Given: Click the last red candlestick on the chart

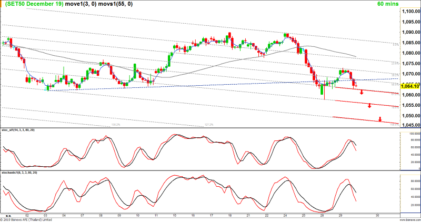Looking at the screenshot, I should 356,85.
